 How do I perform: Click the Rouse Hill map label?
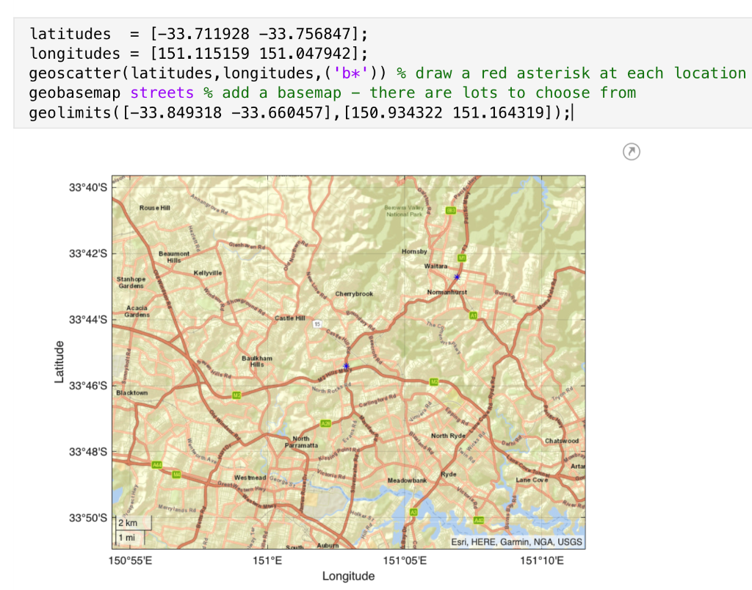pyautogui.click(x=154, y=208)
